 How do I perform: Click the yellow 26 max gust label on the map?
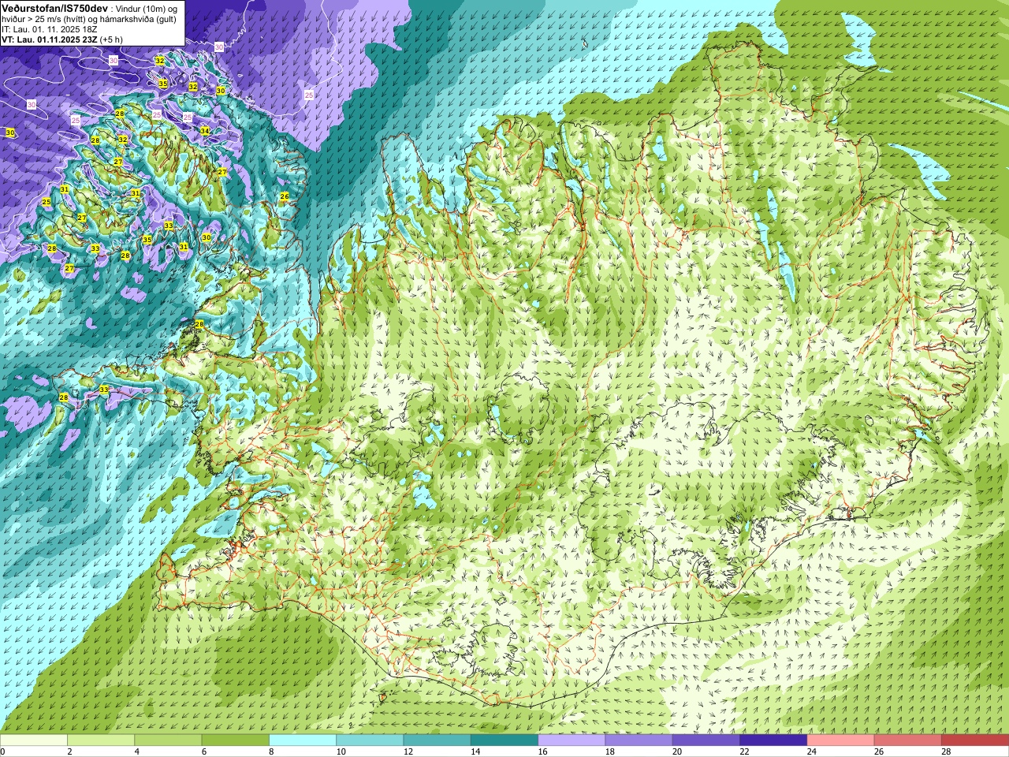[x=285, y=196]
